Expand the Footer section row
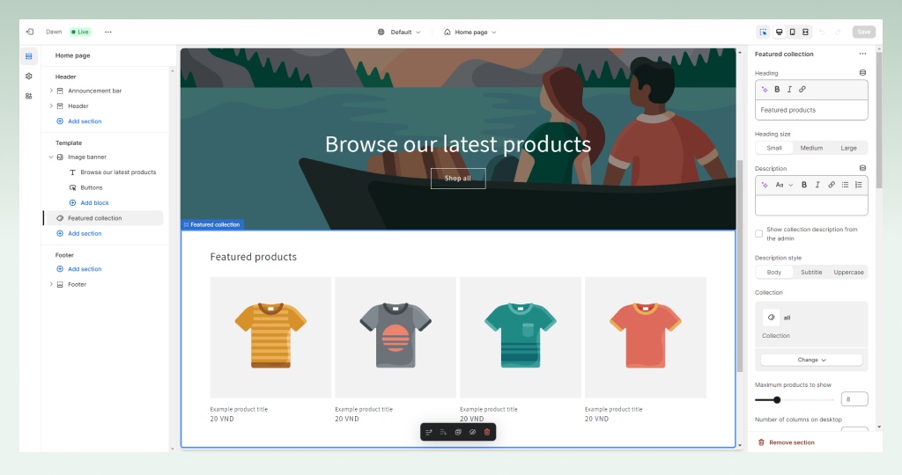Screen dimensions: 902x475 pyautogui.click(x=51, y=284)
